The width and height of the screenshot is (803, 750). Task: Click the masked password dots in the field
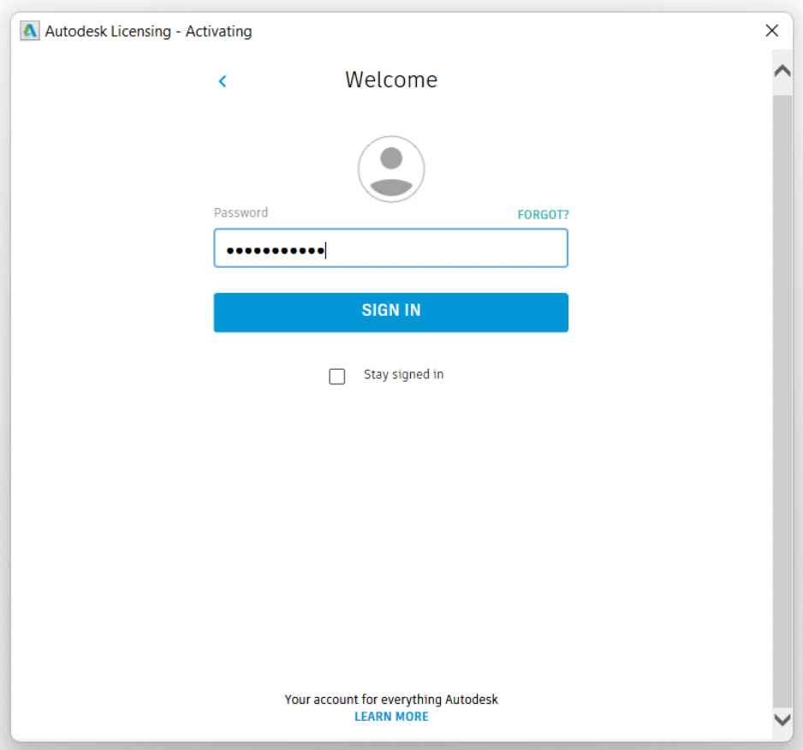pos(274,251)
